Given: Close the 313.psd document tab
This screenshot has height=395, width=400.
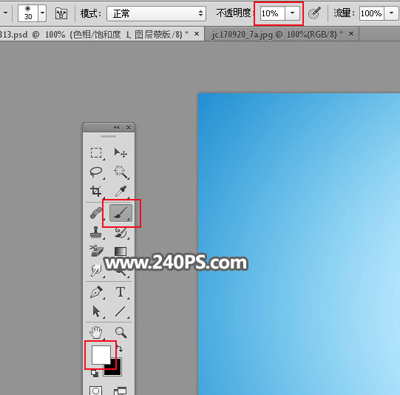Looking at the screenshot, I should [x=197, y=34].
